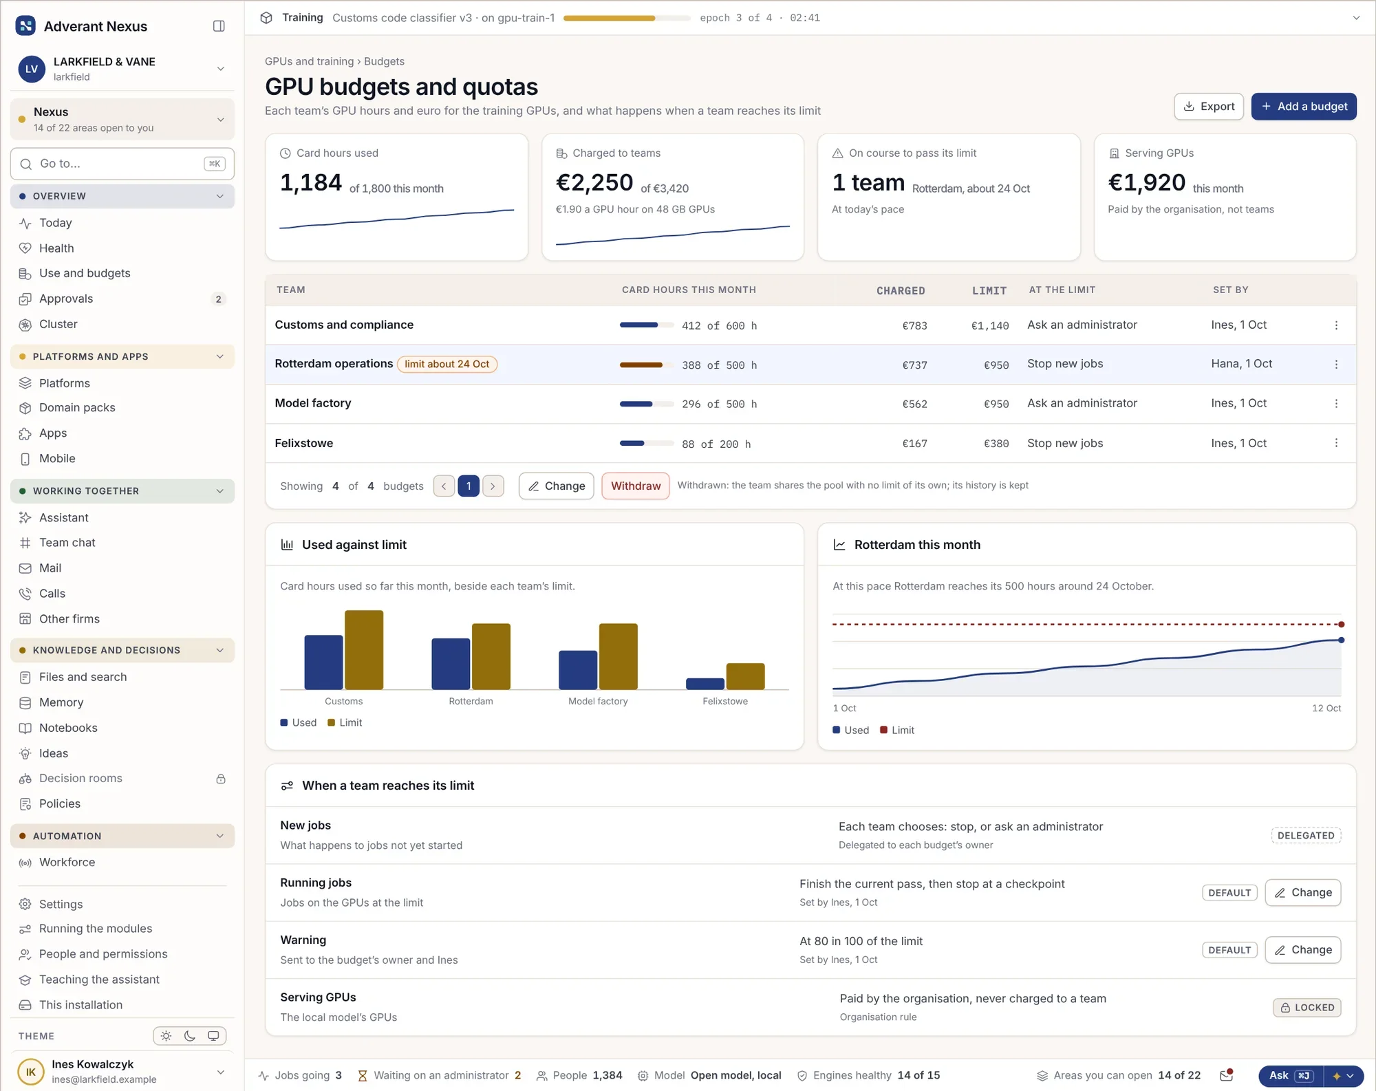Viewport: 1376px width, 1091px height.
Task: Click the Export button
Action: point(1209,107)
